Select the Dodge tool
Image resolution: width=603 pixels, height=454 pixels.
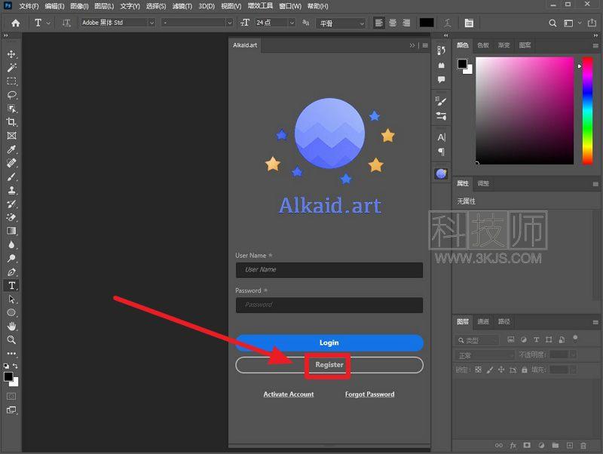[11, 258]
